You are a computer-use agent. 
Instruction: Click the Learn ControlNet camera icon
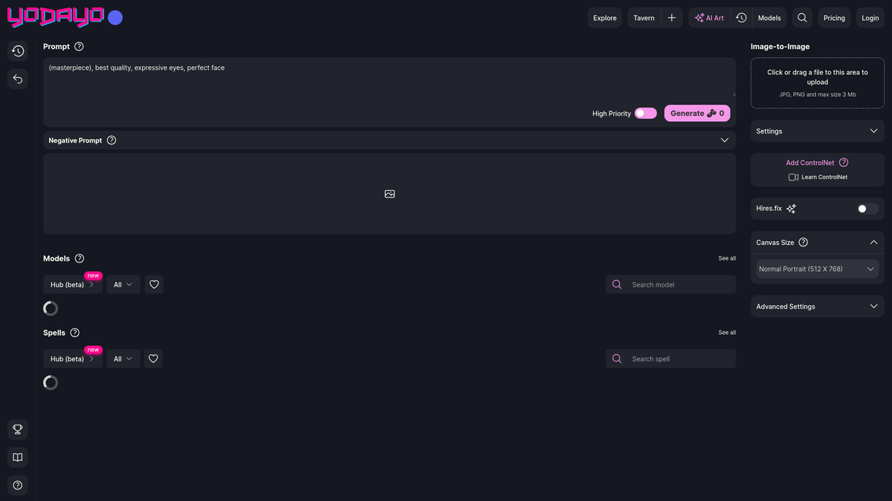tap(793, 177)
